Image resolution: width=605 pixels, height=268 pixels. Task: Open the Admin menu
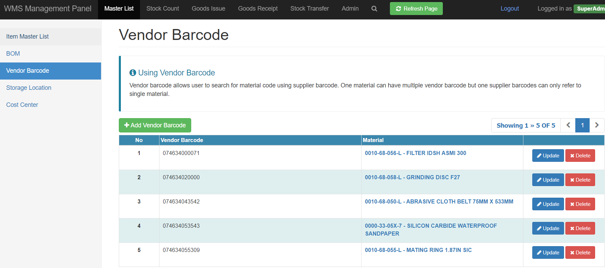[x=350, y=9]
